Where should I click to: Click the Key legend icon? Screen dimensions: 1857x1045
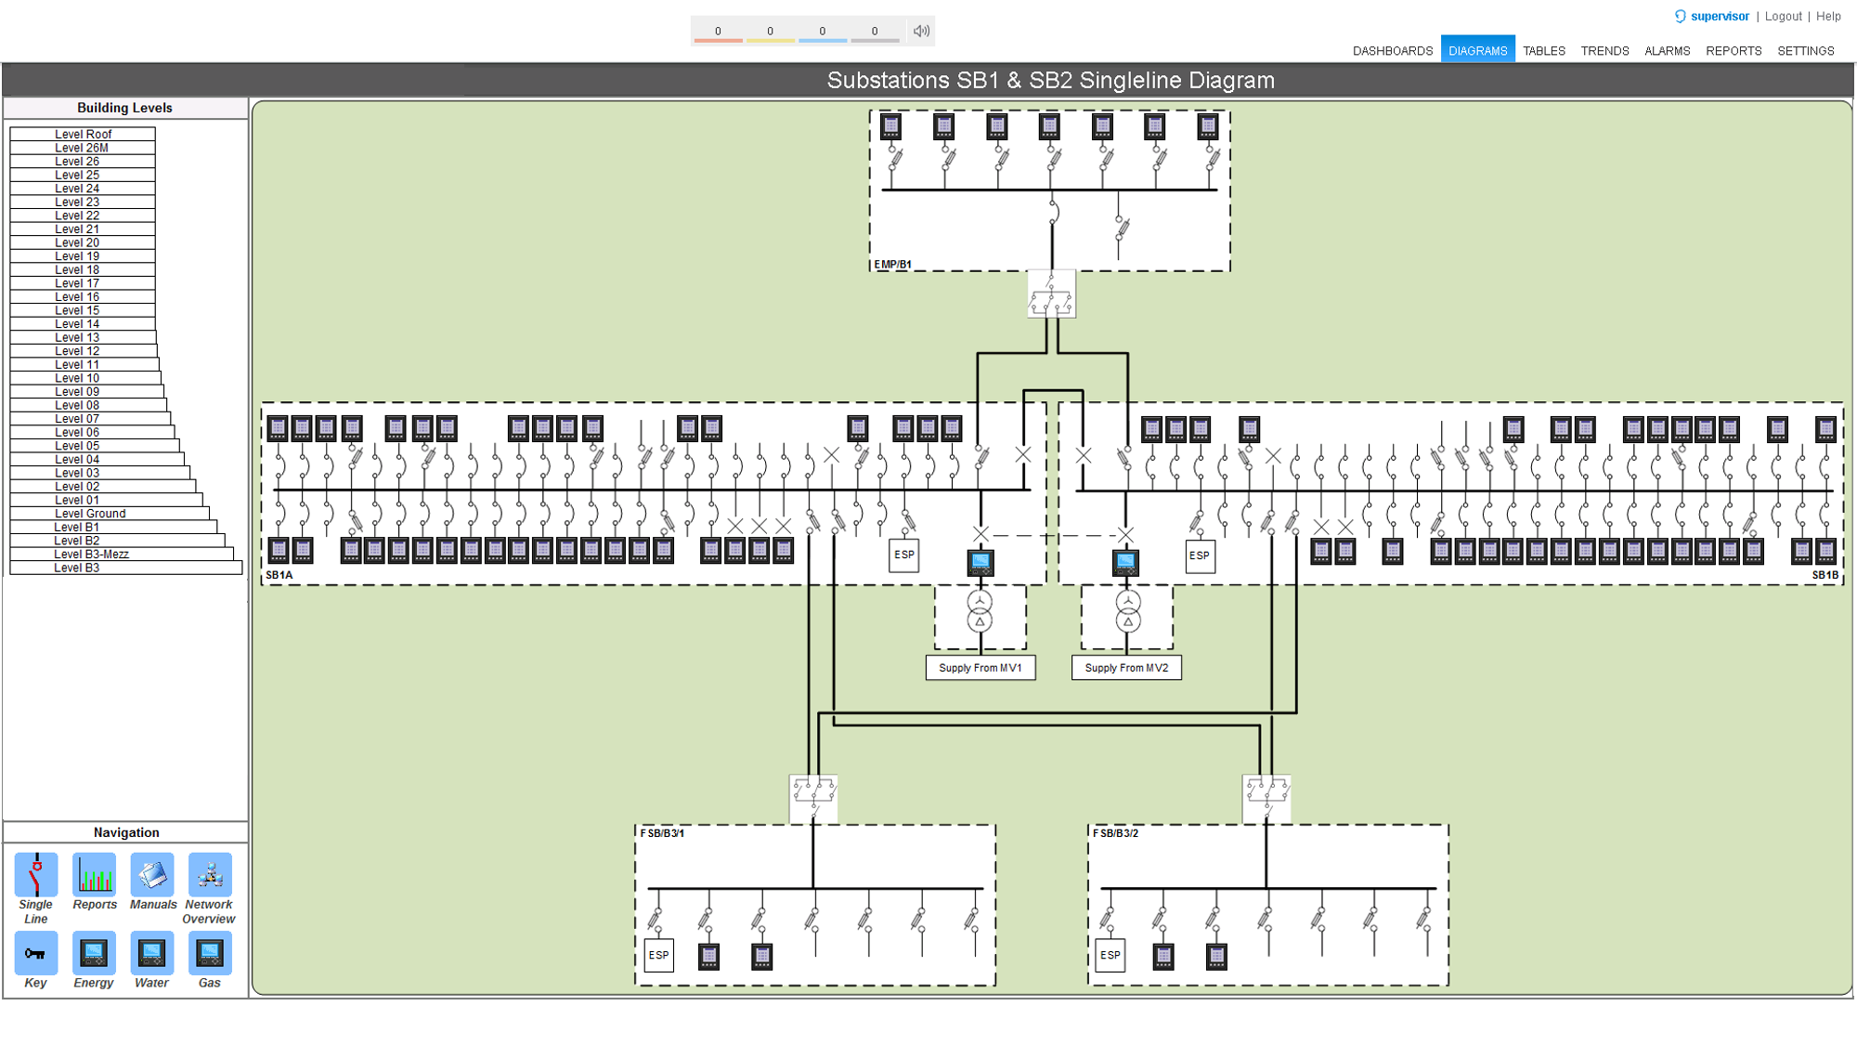click(x=36, y=953)
